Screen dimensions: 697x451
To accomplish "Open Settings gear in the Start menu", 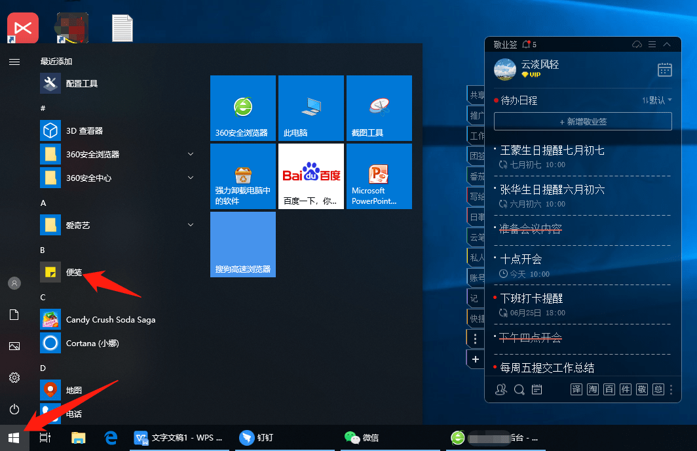I will 14,378.
